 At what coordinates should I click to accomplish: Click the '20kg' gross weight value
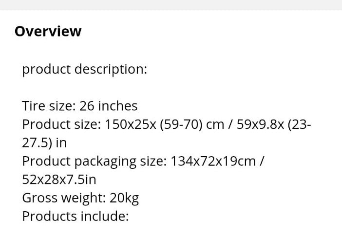(x=124, y=198)
